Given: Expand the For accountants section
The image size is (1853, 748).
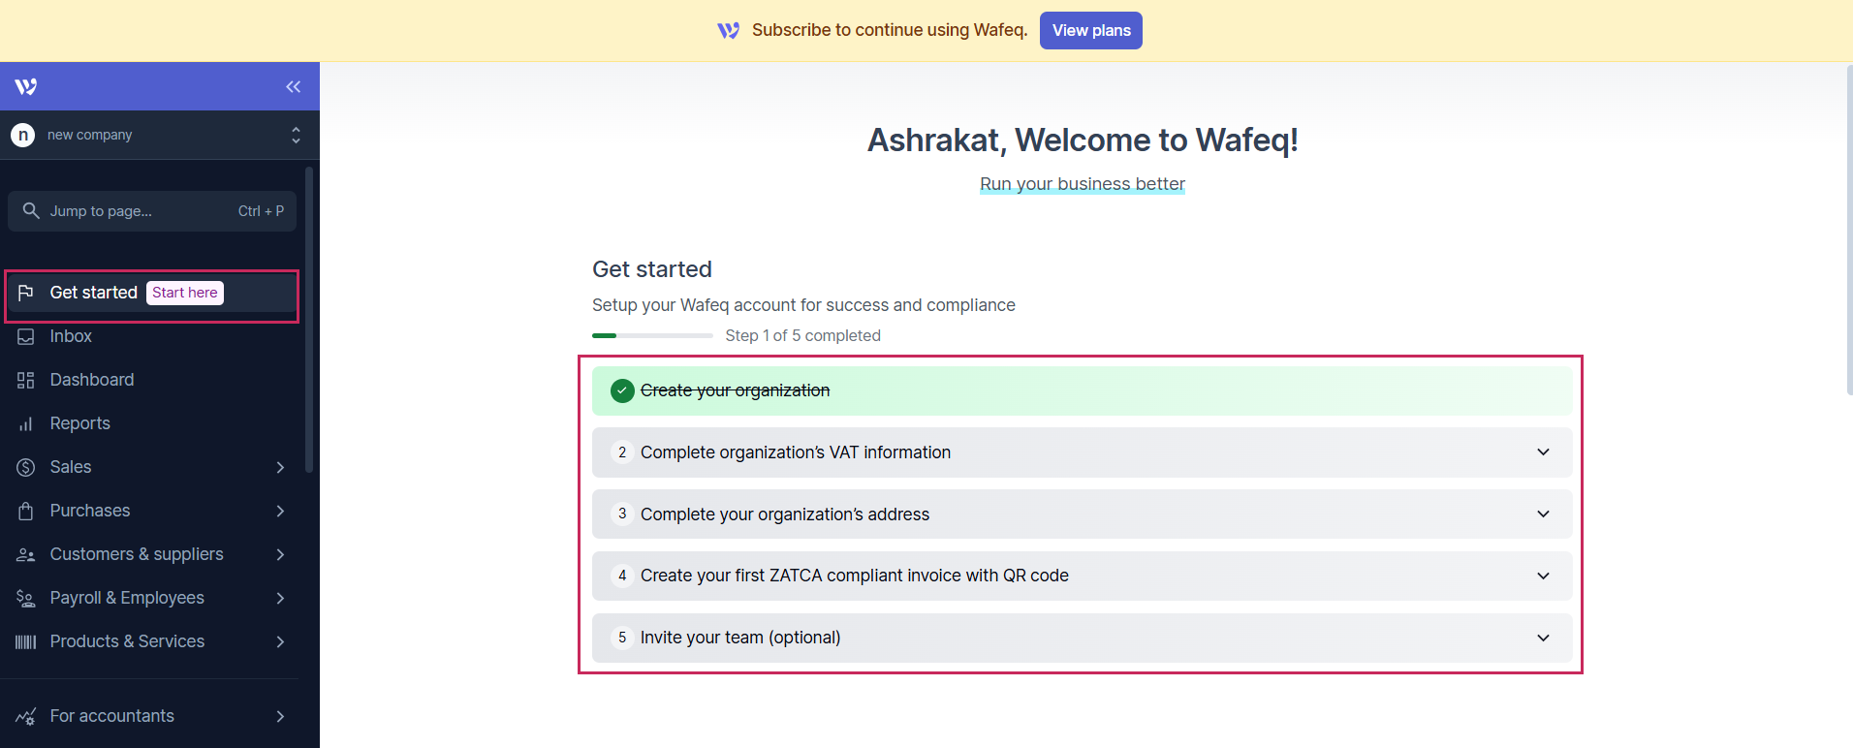Looking at the screenshot, I should coord(280,716).
